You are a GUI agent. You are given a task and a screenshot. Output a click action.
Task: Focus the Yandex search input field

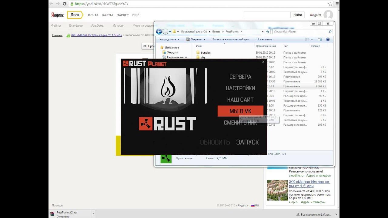point(267,15)
